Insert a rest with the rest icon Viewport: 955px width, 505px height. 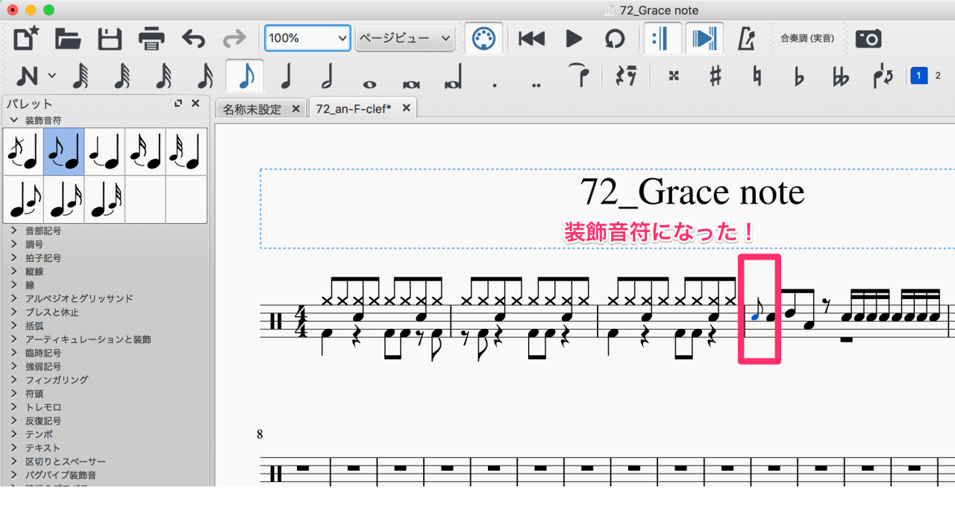[x=626, y=76]
